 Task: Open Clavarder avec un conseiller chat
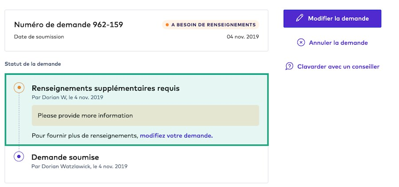coord(338,66)
